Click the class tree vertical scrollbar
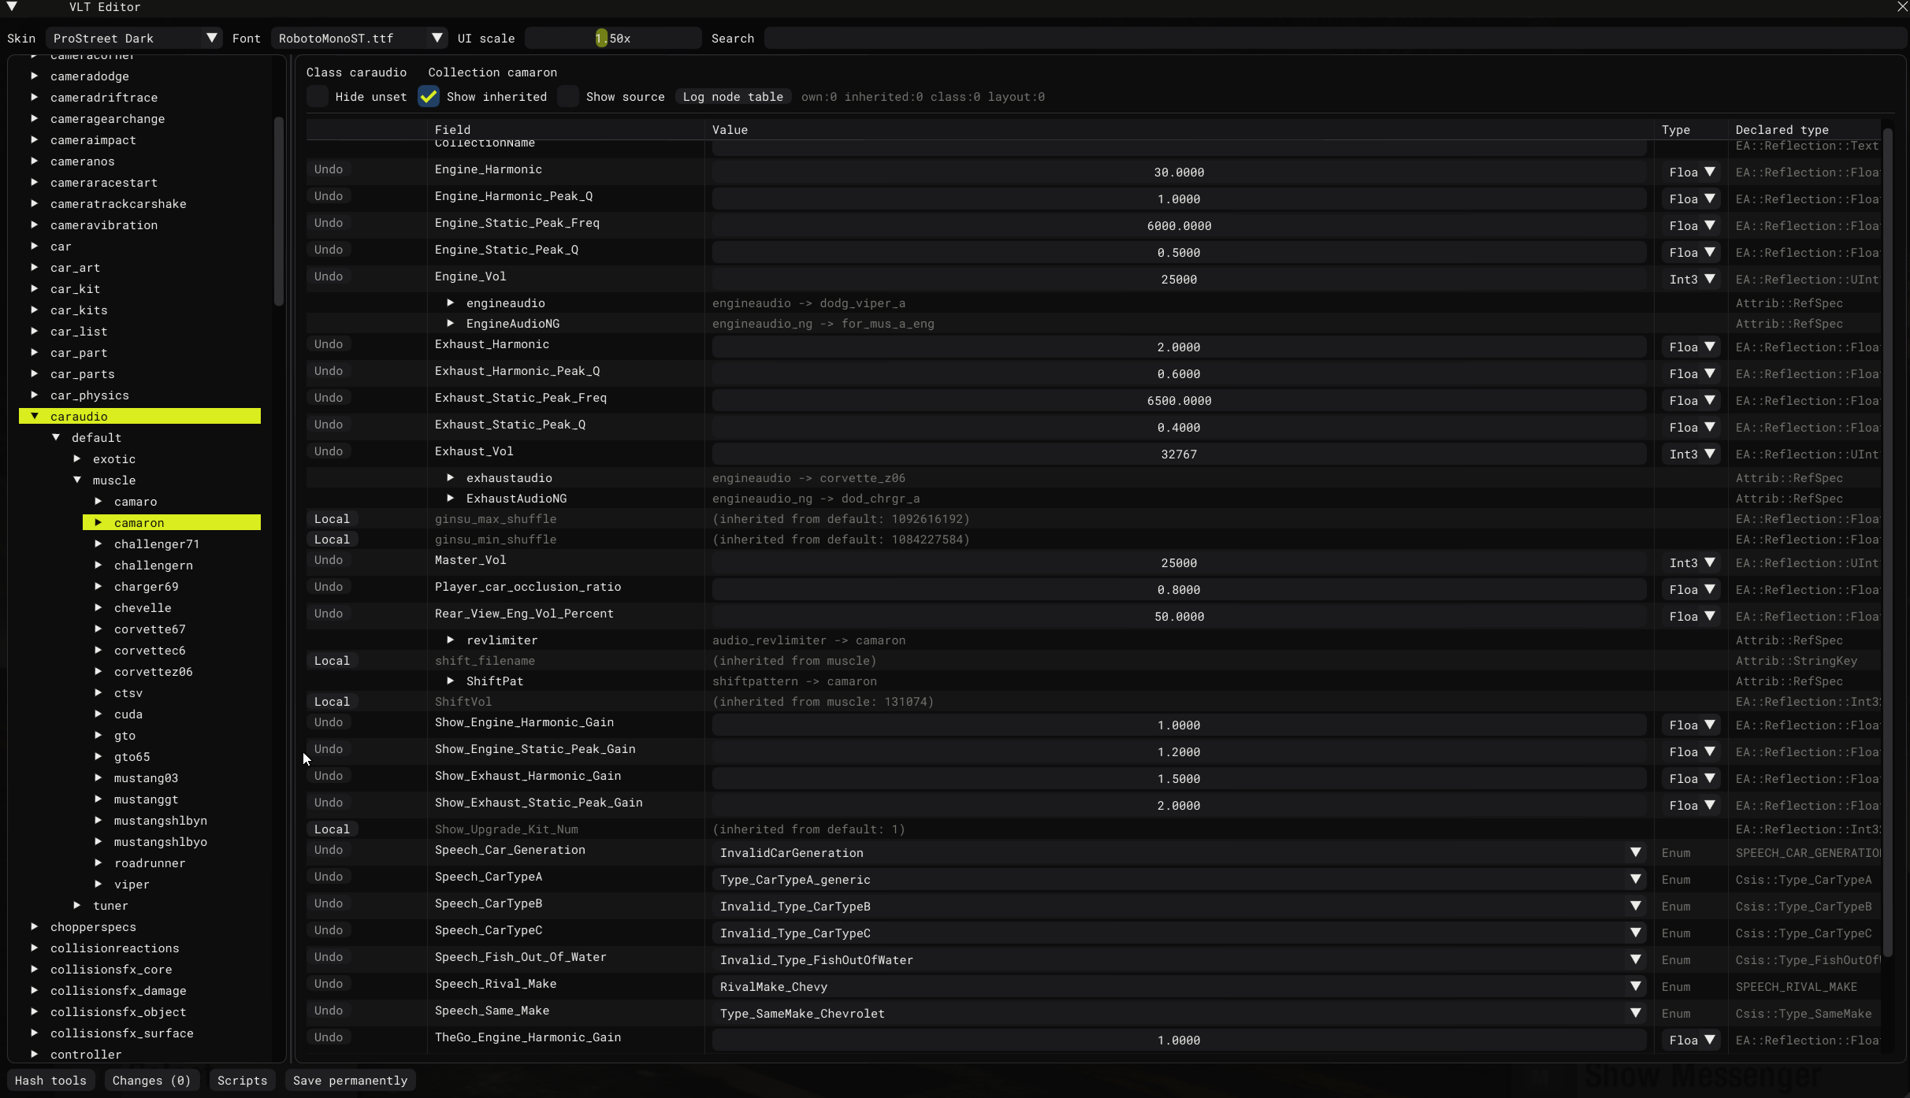 (278, 211)
